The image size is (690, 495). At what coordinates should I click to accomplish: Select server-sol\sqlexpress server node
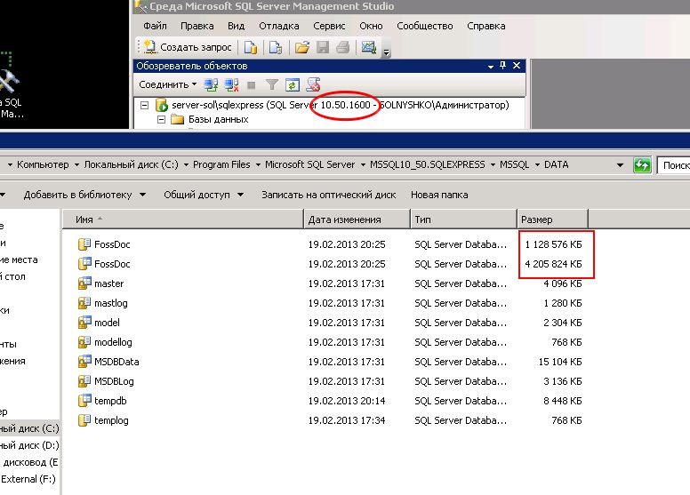(341, 105)
